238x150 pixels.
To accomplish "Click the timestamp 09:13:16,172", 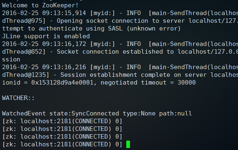I will coord(64,44).
